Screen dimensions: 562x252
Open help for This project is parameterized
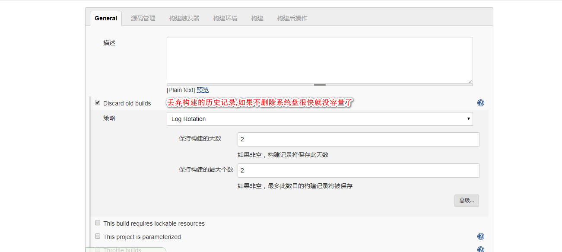click(x=481, y=236)
